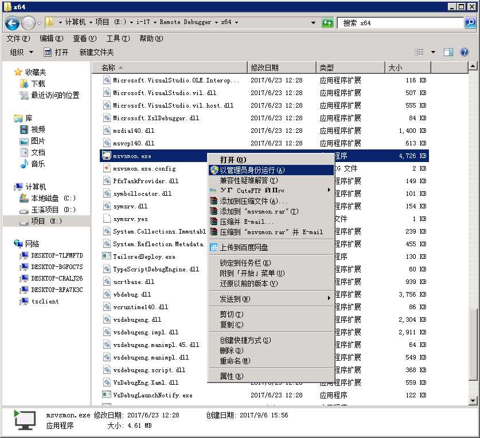Open the recent pages dropdown next to Forward
Image resolution: width=480 pixels, height=438 pixels.
[39, 23]
